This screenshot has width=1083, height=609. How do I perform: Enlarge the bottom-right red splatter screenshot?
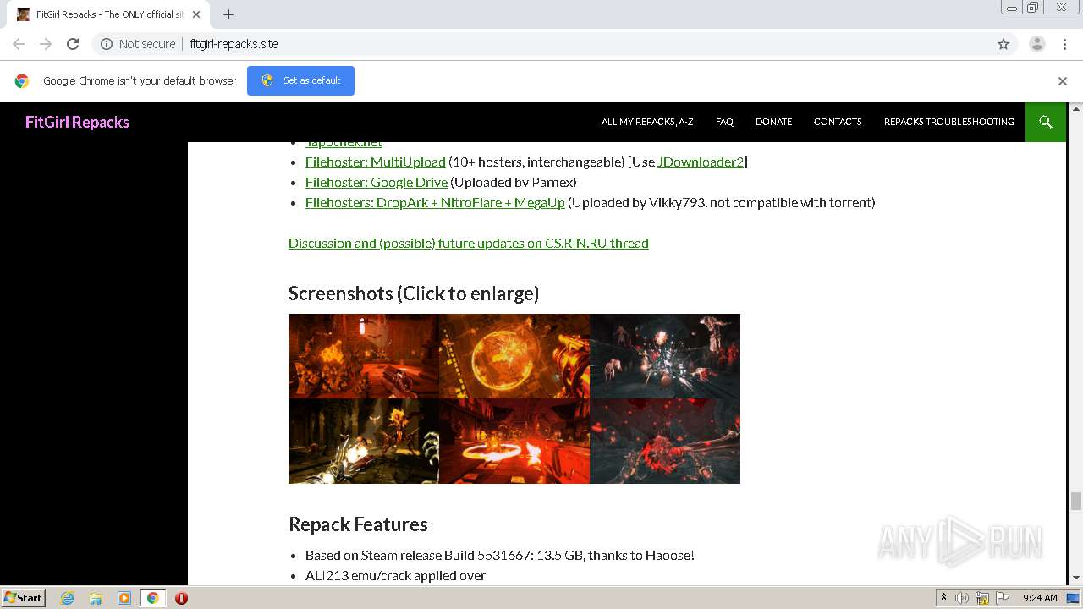[x=665, y=441]
